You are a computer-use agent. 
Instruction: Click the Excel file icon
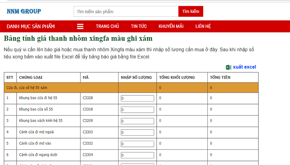pos(229,67)
